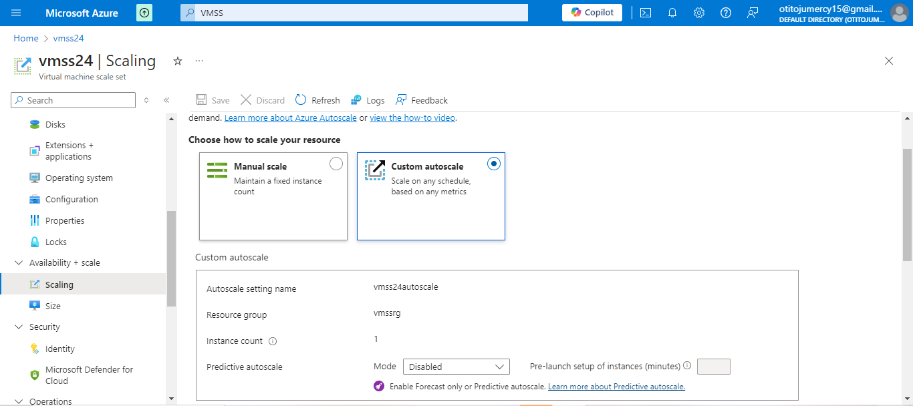Select the Manual scale radio button
913x406 pixels.
tap(336, 164)
